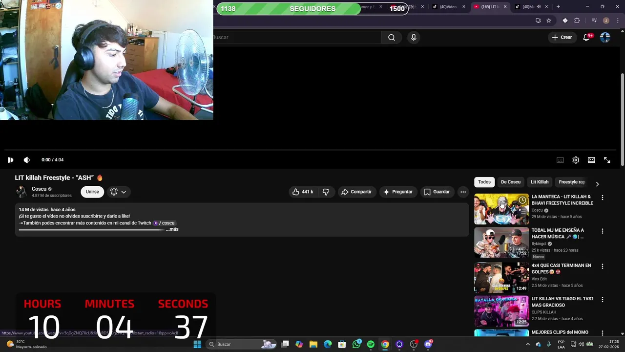Viewport: 625px width, 352px height.
Task: Open the YouTube notifications bell
Action: click(x=586, y=38)
